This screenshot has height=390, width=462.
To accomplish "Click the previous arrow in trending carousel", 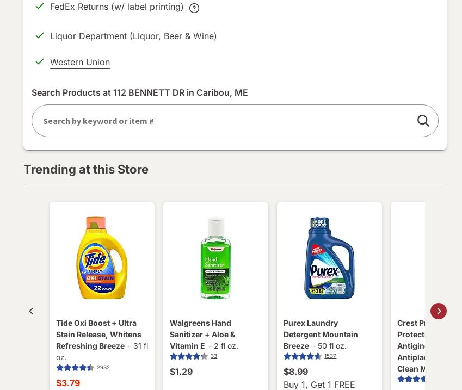I will pyautogui.click(x=31, y=311).
